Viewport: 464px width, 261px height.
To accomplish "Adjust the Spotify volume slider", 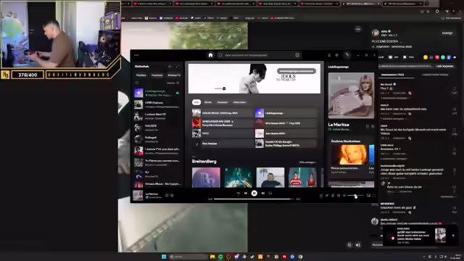I will (355, 196).
